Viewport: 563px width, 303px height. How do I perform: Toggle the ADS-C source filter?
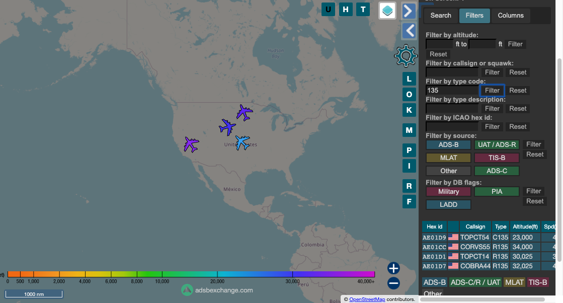[x=497, y=171]
